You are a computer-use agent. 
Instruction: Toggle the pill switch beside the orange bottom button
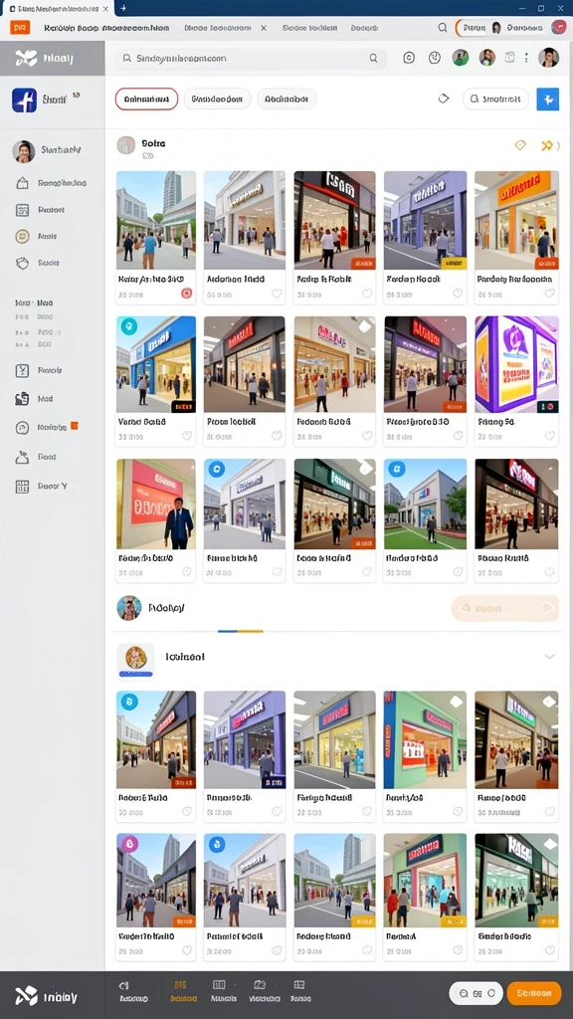(477, 993)
